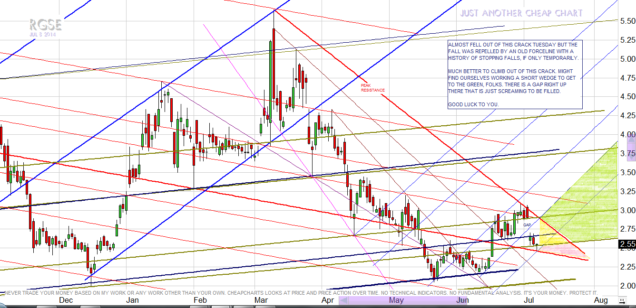The image size is (636, 308).
Task: Select the GAP annotation near July candles
Action: (527, 224)
